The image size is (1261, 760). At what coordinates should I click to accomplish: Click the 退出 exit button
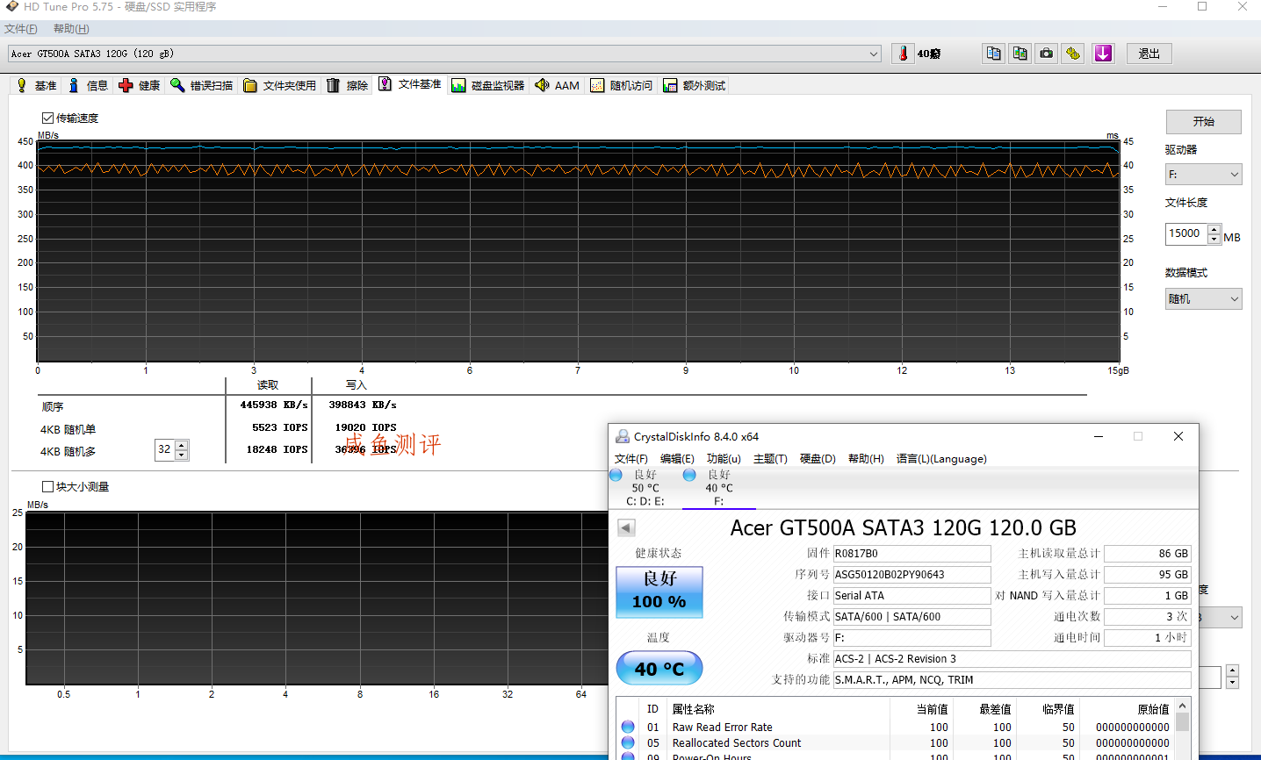click(x=1149, y=54)
